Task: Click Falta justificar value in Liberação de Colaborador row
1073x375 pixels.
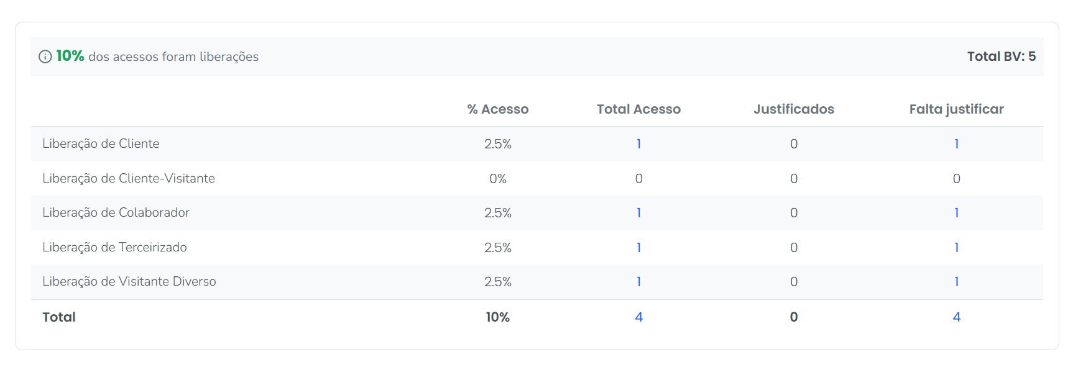Action: pyautogui.click(x=956, y=213)
